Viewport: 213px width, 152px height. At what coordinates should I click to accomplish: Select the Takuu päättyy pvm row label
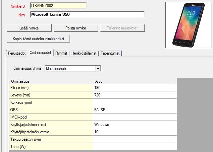click(x=51, y=139)
